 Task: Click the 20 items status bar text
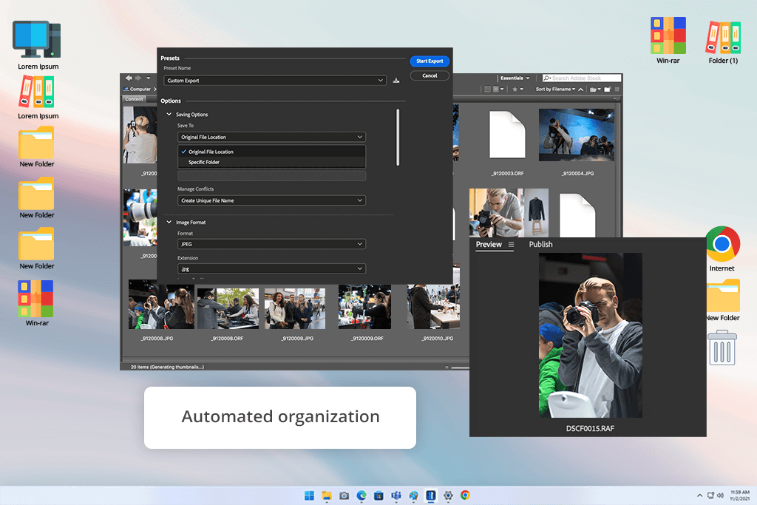pos(167,367)
